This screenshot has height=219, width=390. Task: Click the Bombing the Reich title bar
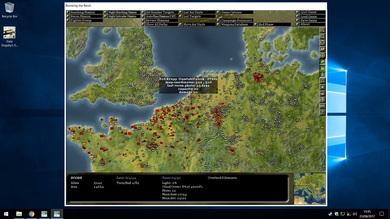click(x=196, y=5)
